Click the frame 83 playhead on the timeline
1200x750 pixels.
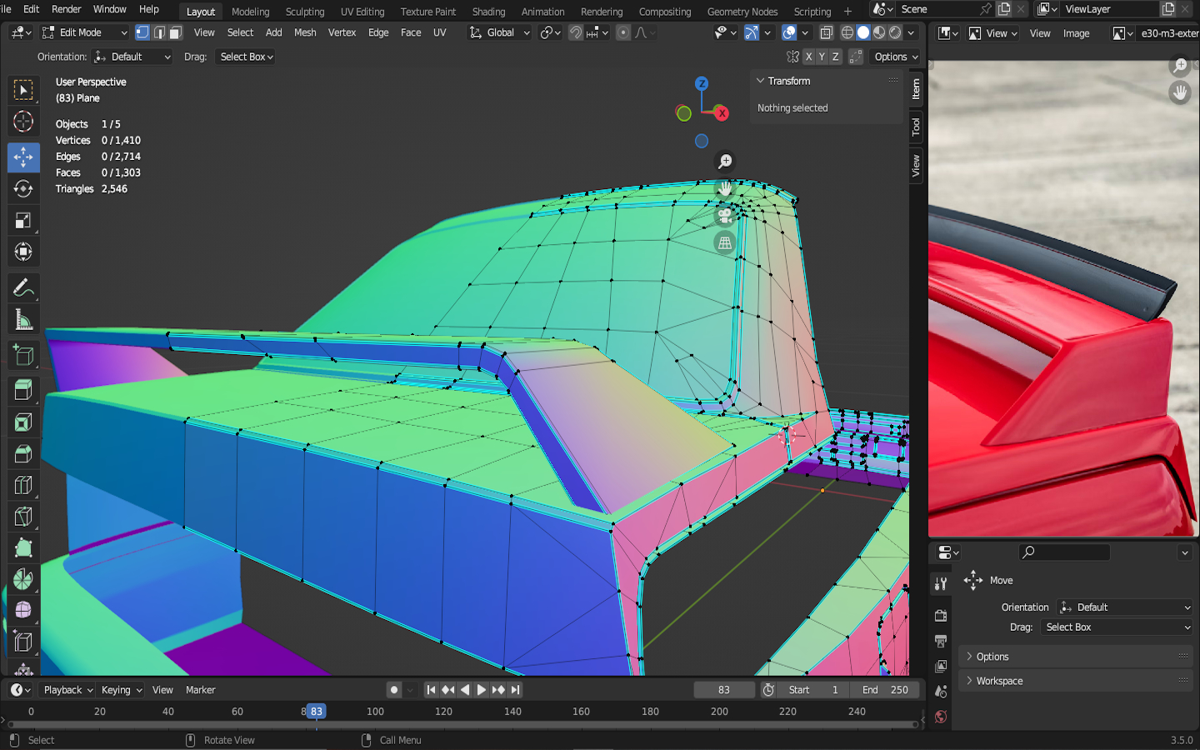pyautogui.click(x=316, y=712)
